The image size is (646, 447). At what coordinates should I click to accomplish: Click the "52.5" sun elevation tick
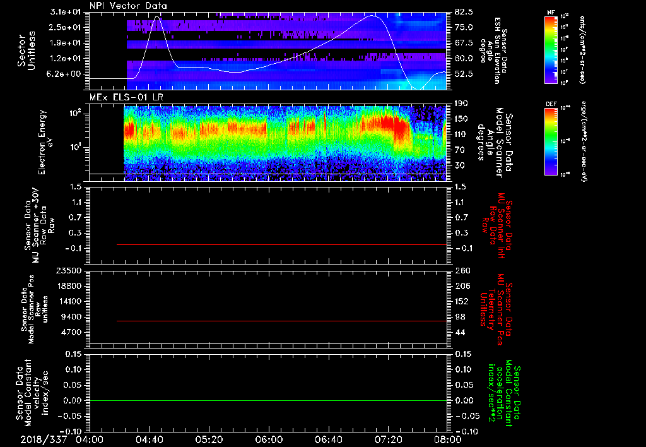[x=464, y=74]
